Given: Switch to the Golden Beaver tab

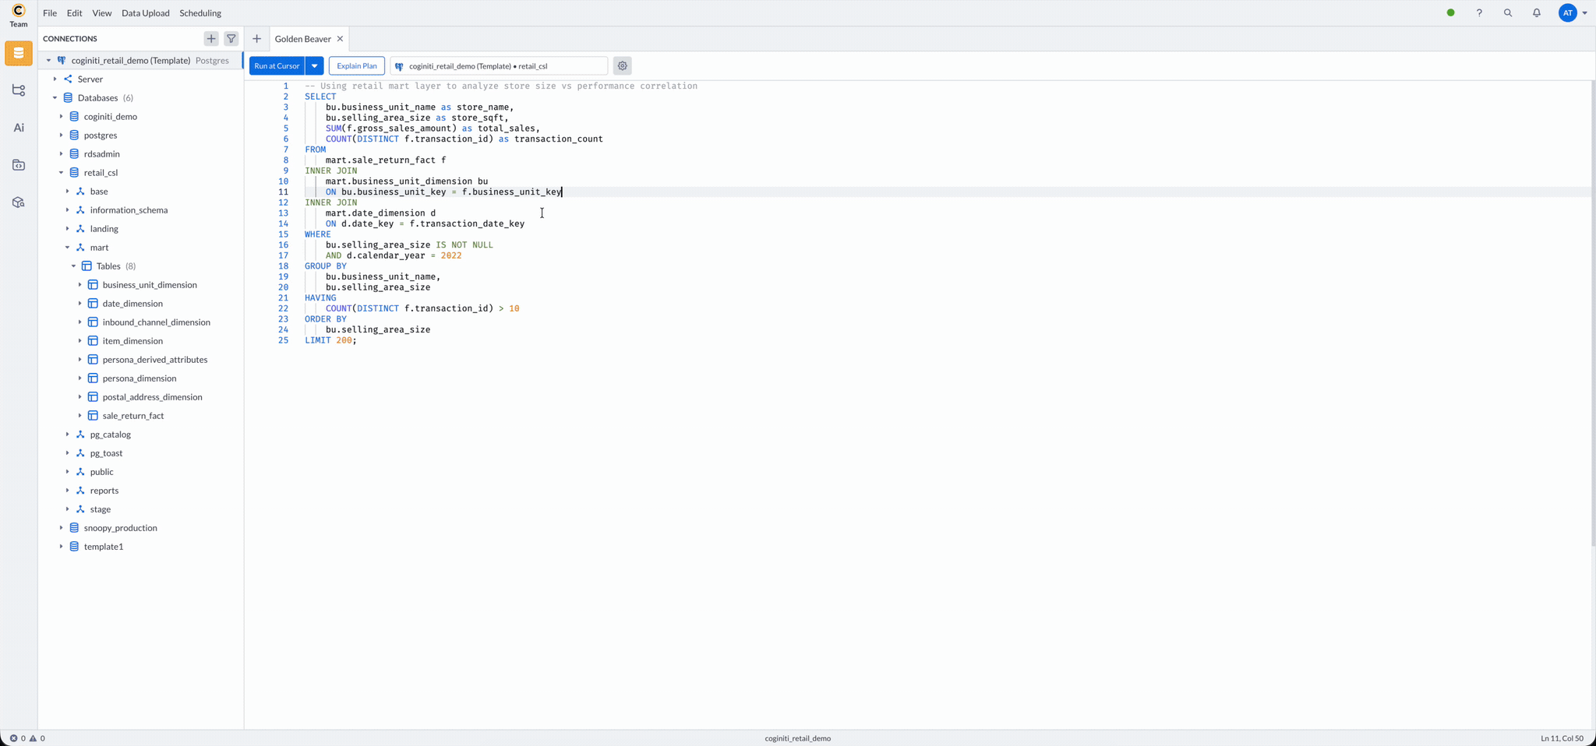Looking at the screenshot, I should pyautogui.click(x=302, y=38).
